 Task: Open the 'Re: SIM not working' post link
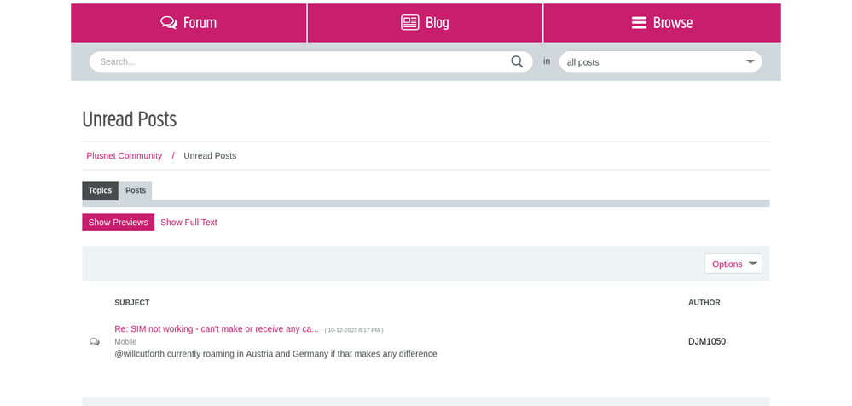click(217, 328)
